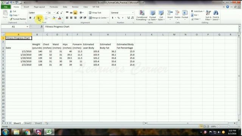Open the Calibri font name dropdown

(x=47, y=12)
